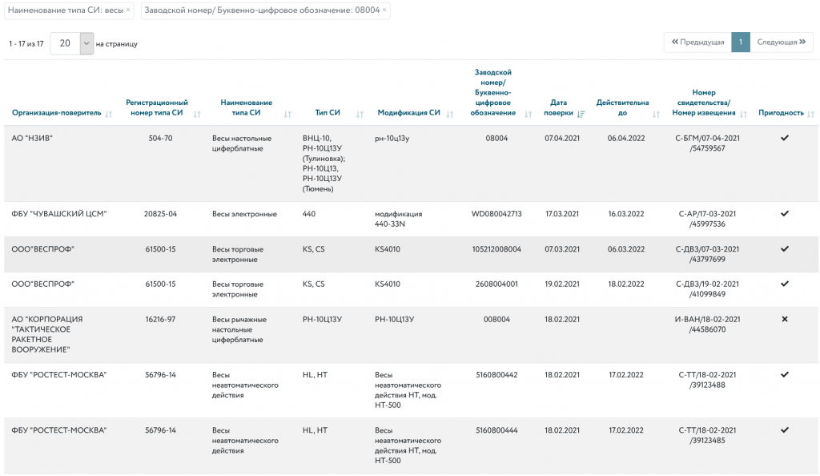Click checkmark in row with serial 5160800442
This screenshot has width=820, height=476.
click(785, 374)
